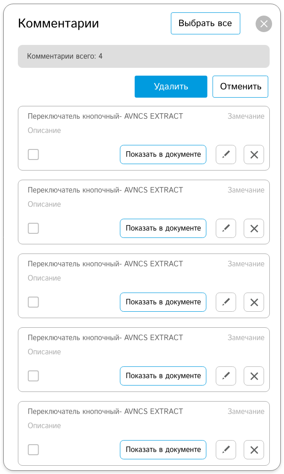
Task: Delete the third comment using X icon
Action: [x=254, y=302]
